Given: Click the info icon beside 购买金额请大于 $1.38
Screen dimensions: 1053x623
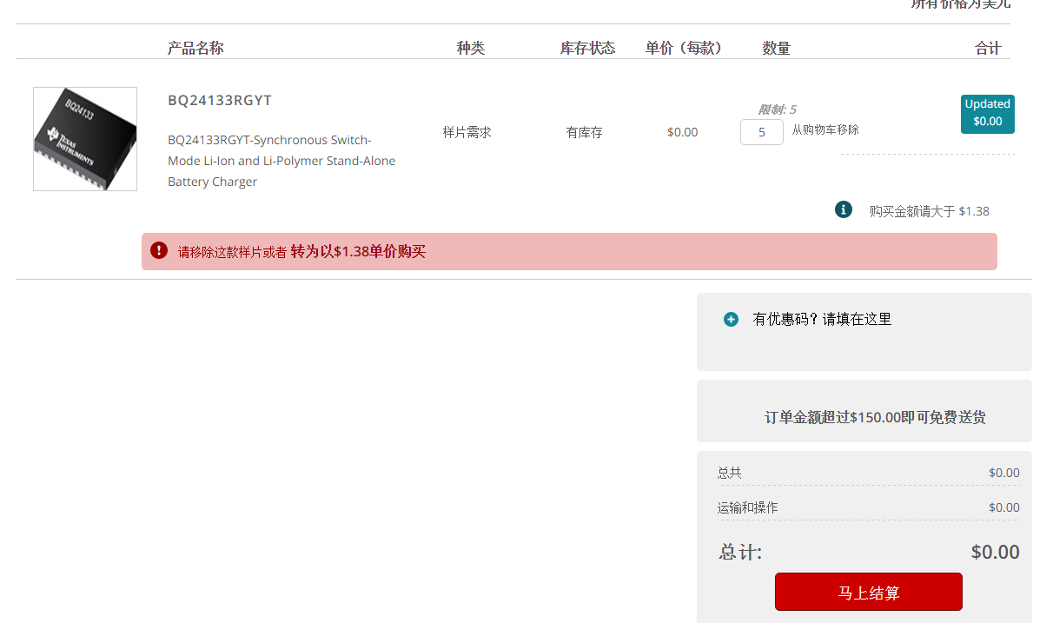Looking at the screenshot, I should [843, 209].
